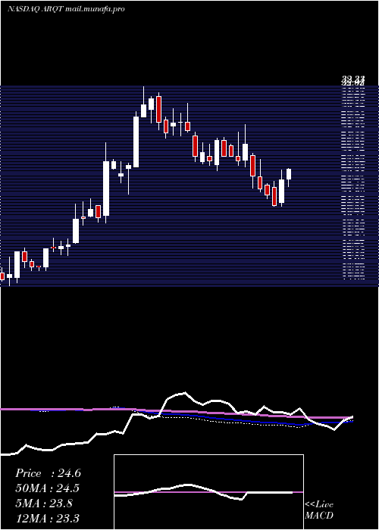Click the 'Price : 24.6' value
Viewport: 379px width, 530px height.
[48, 473]
